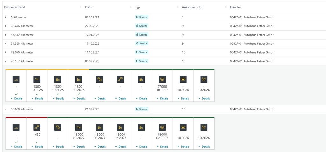Open Details under the 27000 10.2027 item

[162, 99]
